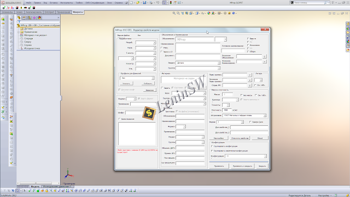Expand the Примечания tree node

coord(19,32)
